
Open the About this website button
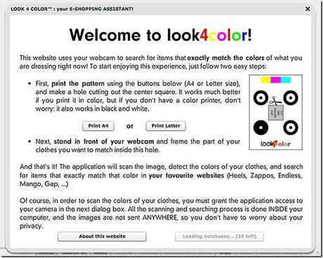coord(102,236)
